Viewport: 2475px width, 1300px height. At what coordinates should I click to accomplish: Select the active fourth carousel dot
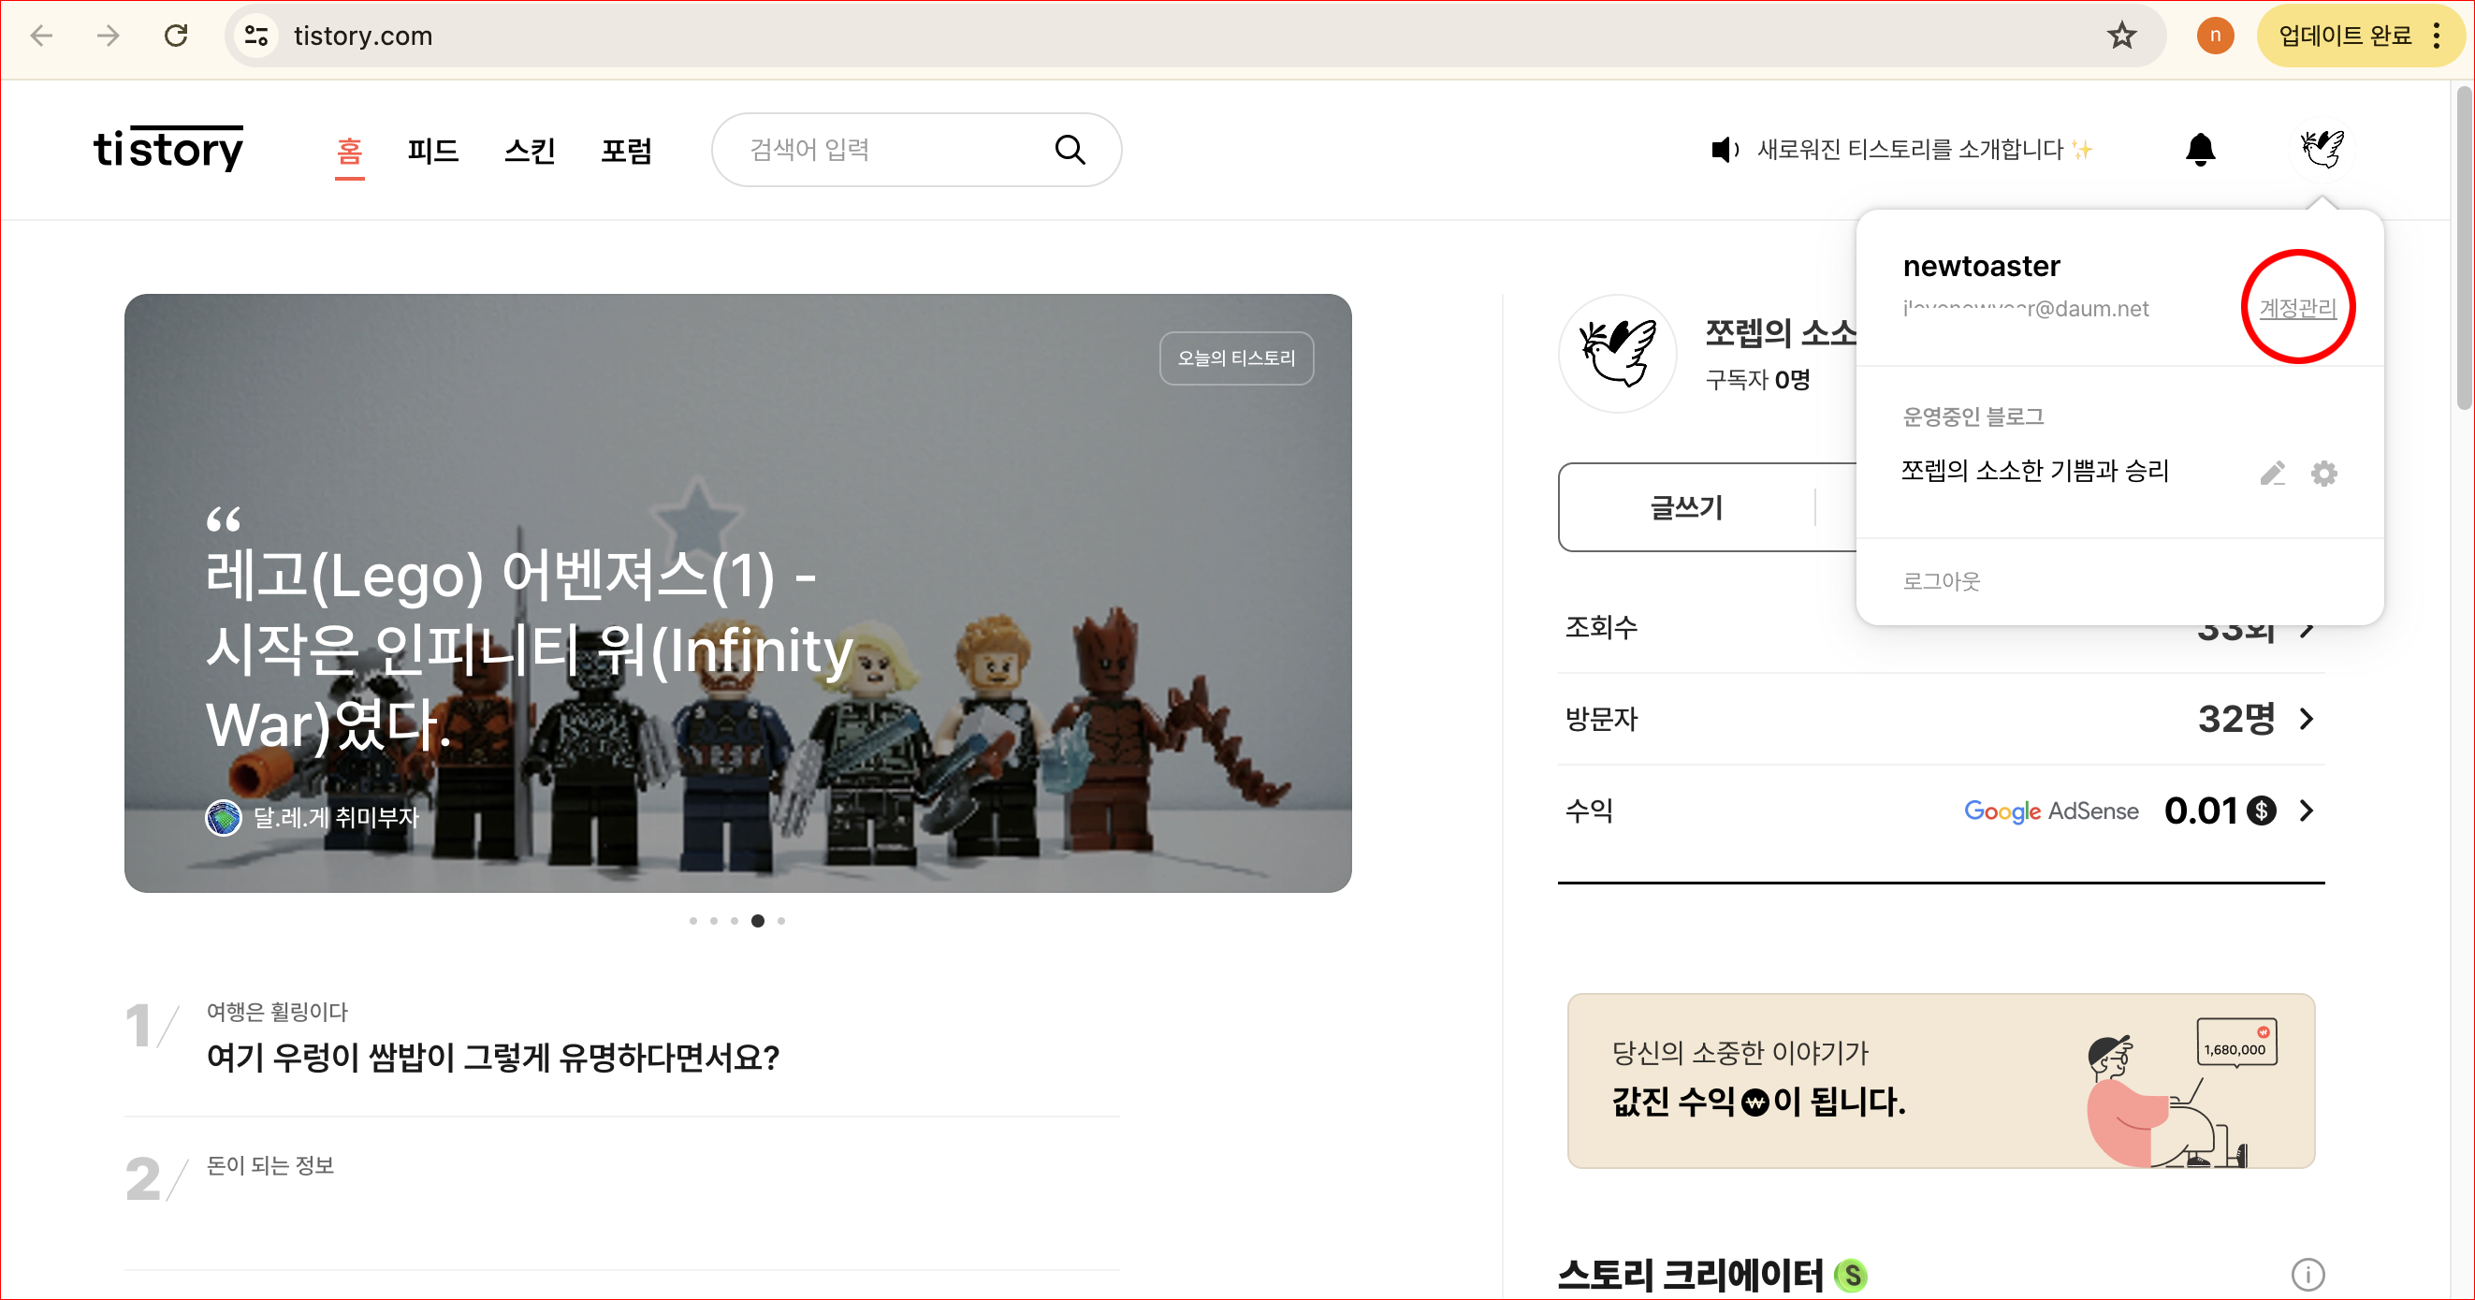tap(757, 920)
